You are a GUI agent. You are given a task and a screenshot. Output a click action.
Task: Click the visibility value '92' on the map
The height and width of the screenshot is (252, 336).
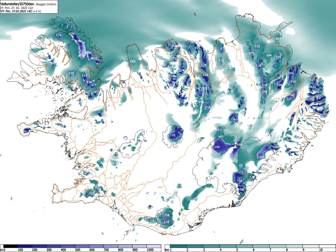pyautogui.click(x=220, y=130)
